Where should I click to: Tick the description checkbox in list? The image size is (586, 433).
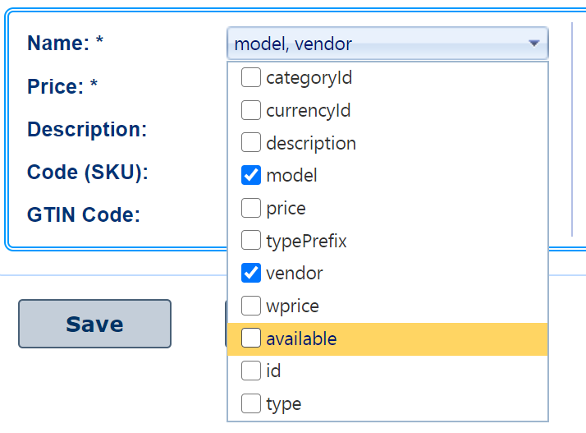coord(251,143)
